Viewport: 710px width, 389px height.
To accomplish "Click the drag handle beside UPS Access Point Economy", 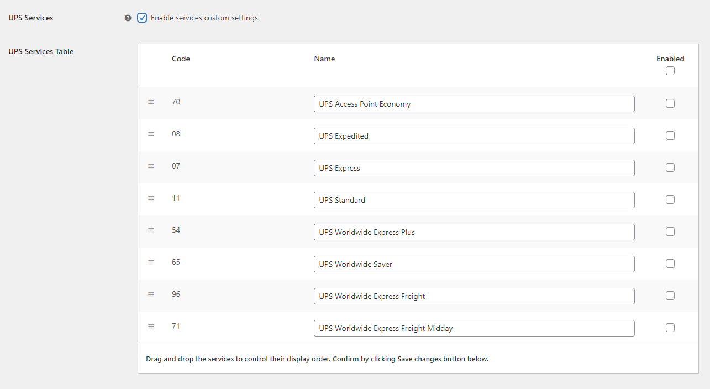I will 151,102.
